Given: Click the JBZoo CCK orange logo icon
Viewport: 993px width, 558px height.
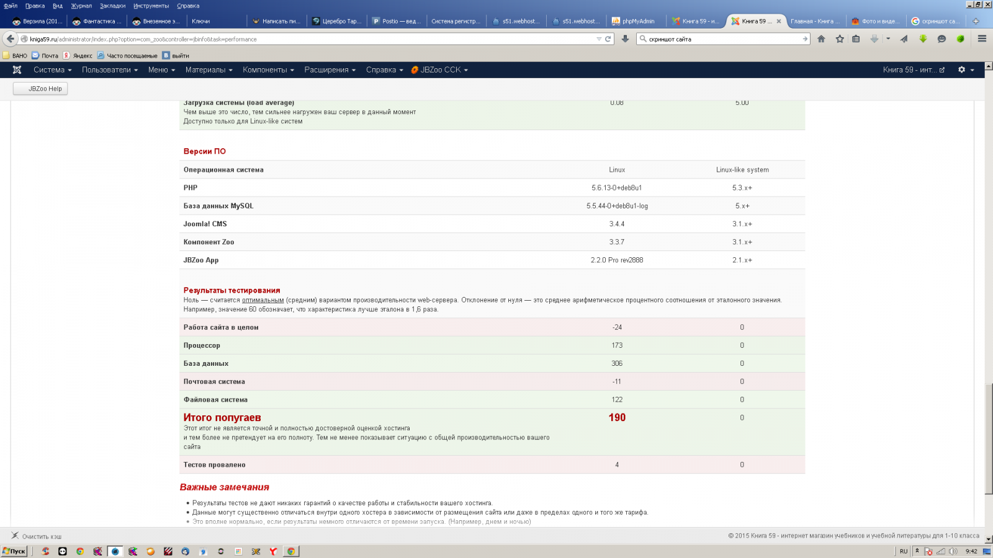Looking at the screenshot, I should point(415,70).
